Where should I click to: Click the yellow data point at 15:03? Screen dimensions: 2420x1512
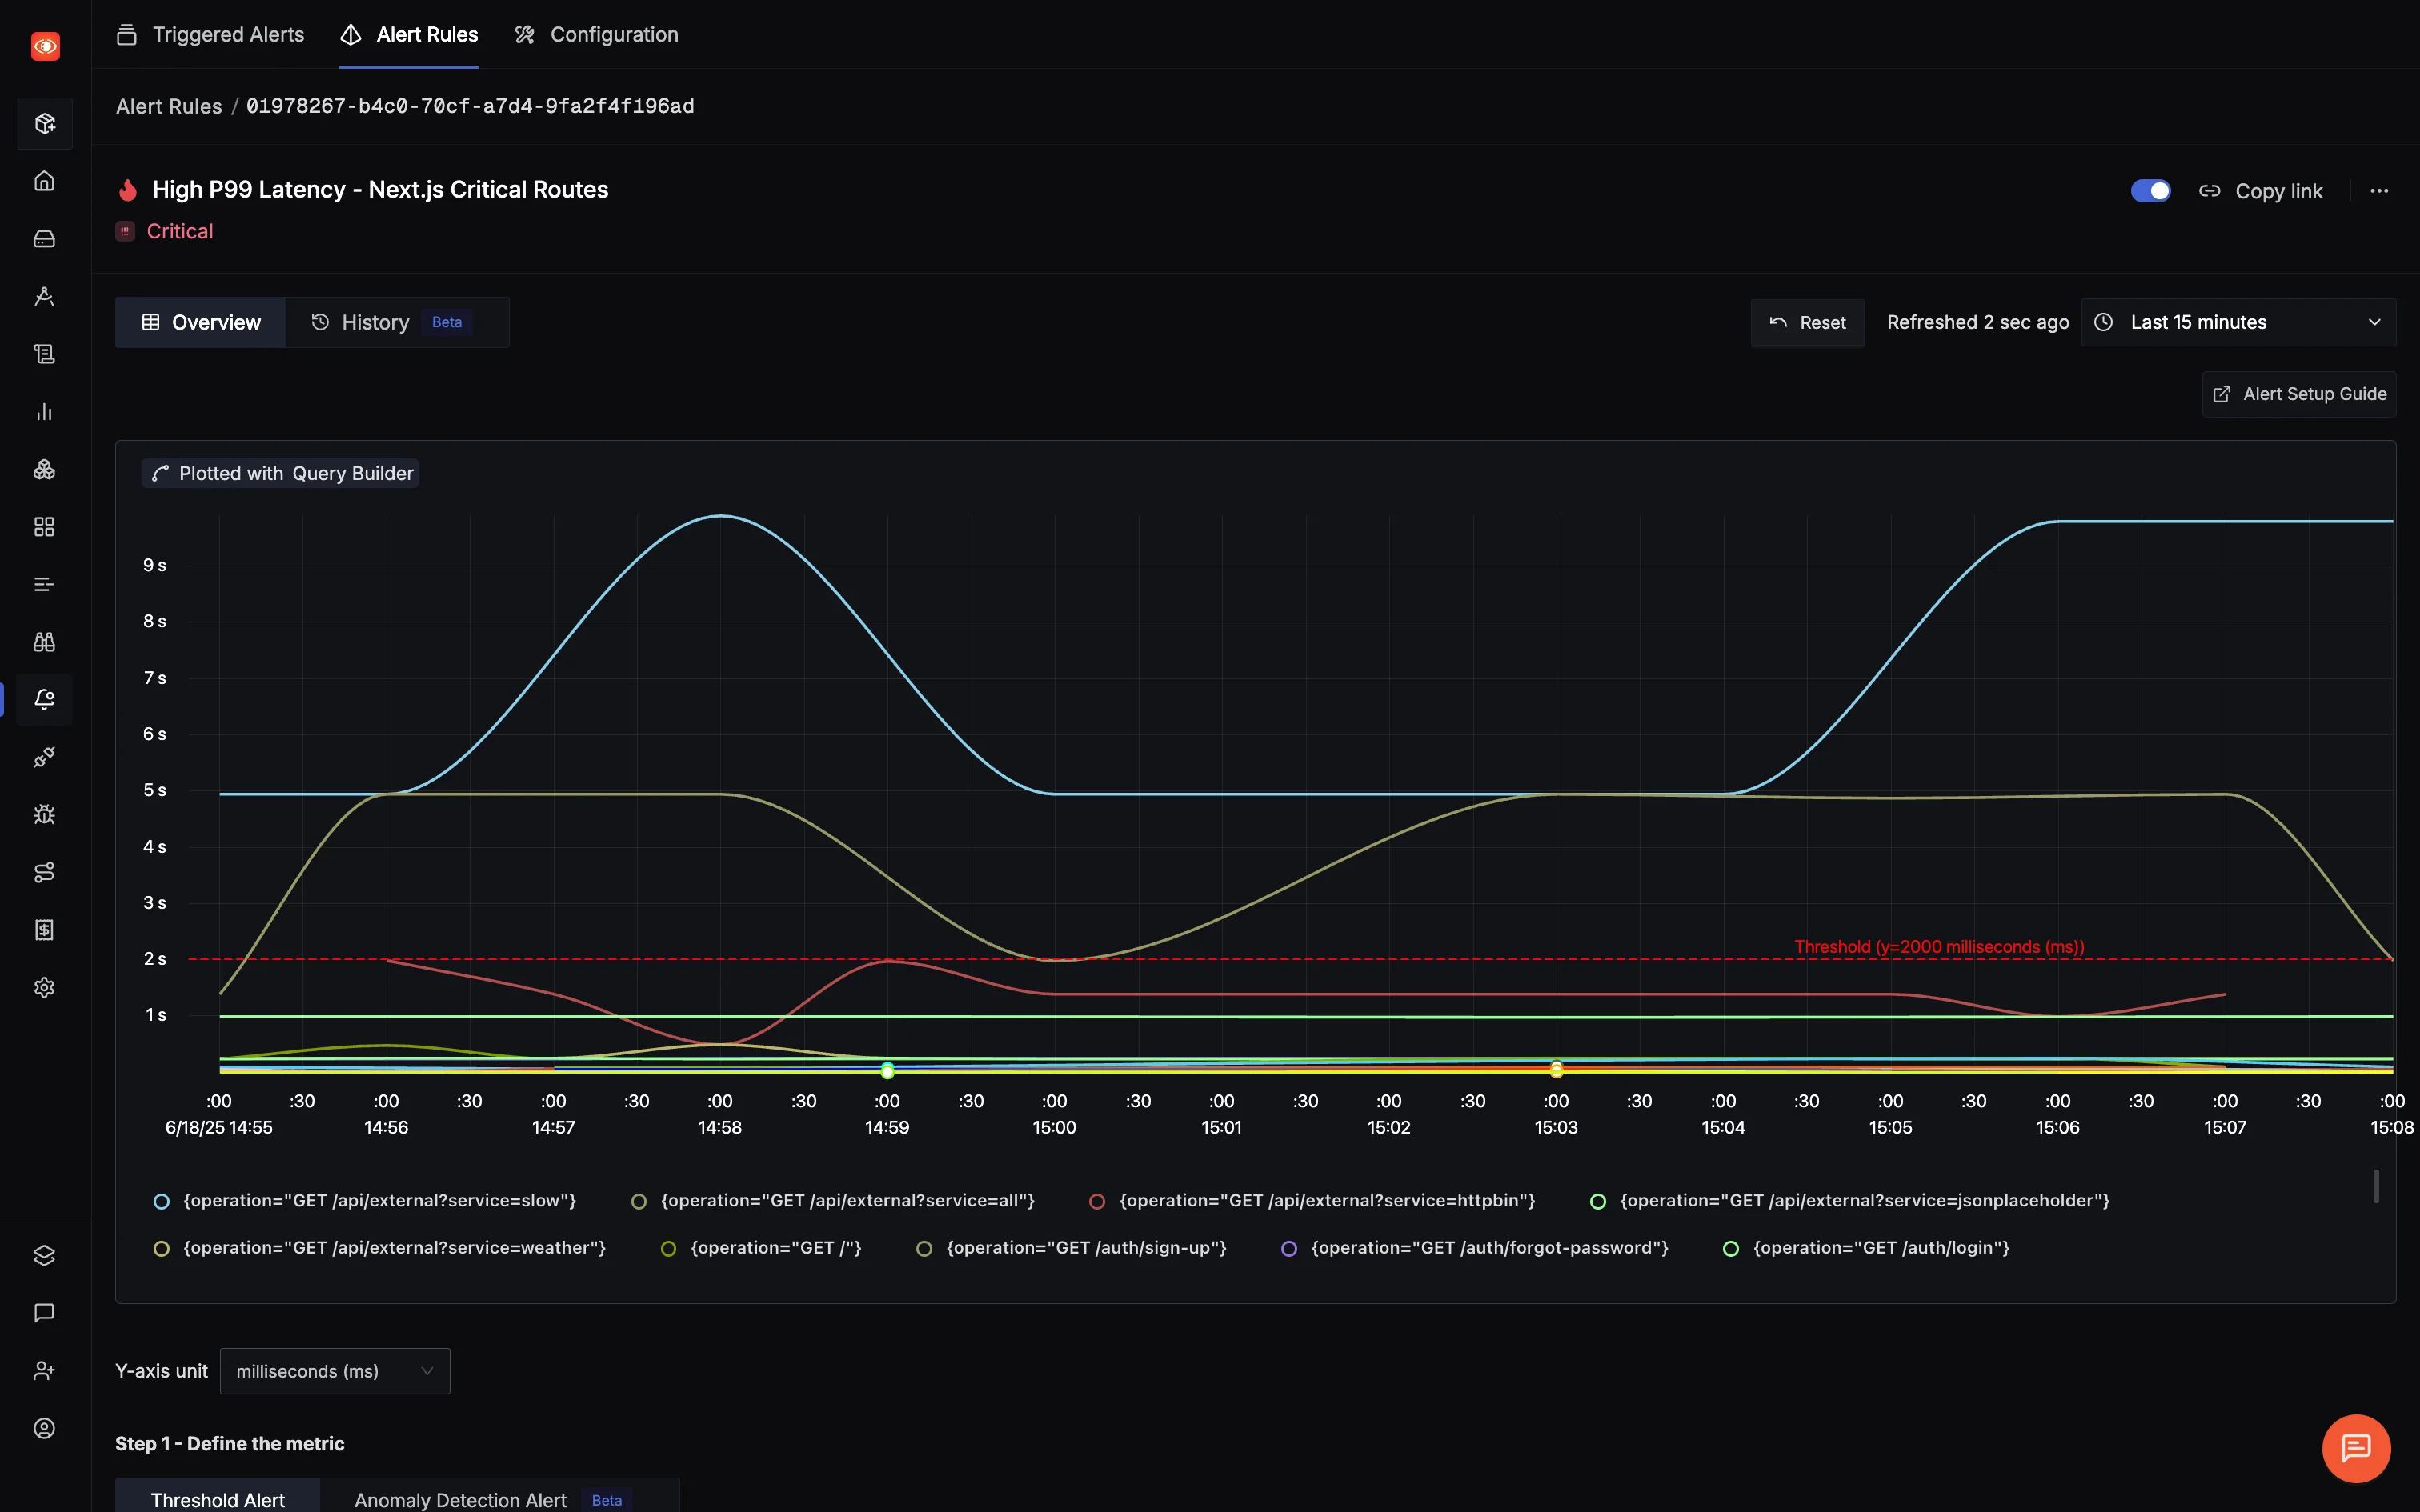1556,1071
